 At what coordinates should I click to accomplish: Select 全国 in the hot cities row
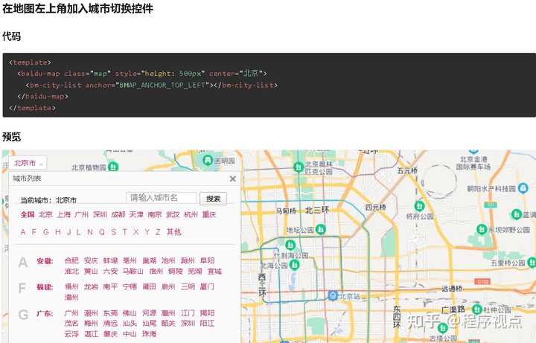[28, 214]
